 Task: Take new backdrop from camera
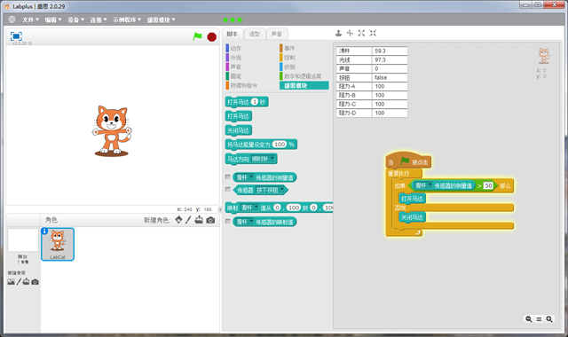(x=35, y=282)
